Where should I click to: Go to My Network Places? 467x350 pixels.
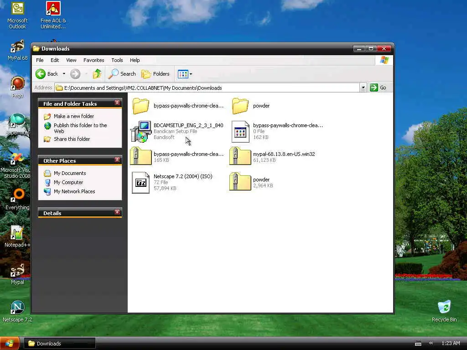coord(74,191)
